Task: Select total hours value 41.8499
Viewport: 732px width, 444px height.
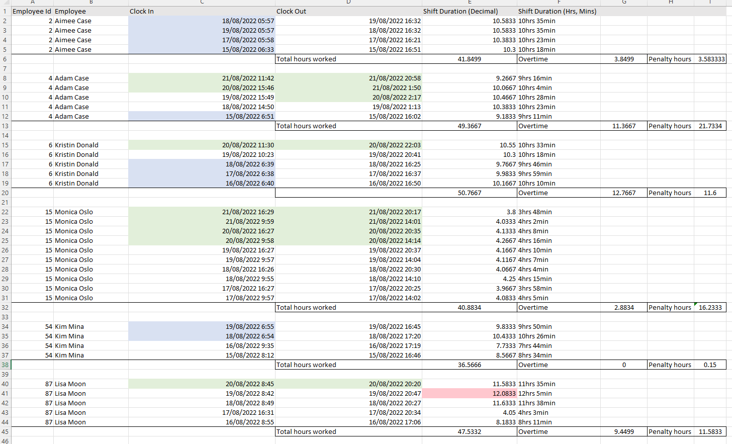Action: point(469,59)
